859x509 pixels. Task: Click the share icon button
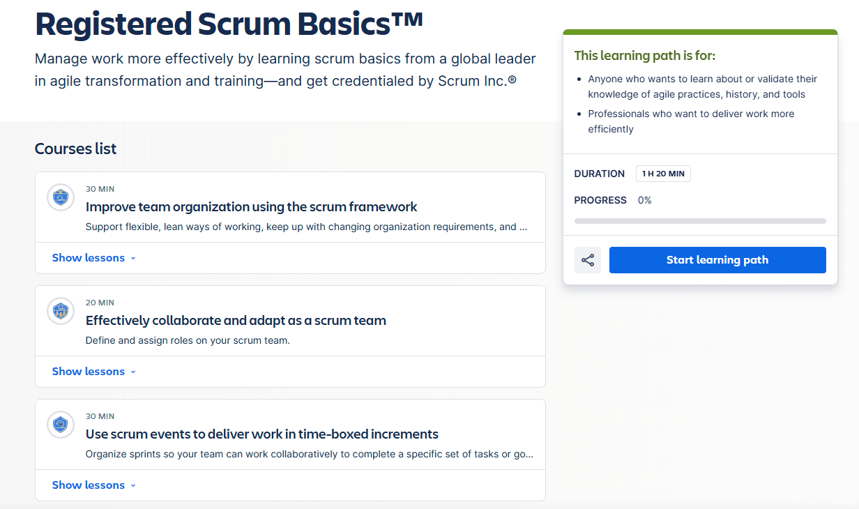tap(588, 260)
